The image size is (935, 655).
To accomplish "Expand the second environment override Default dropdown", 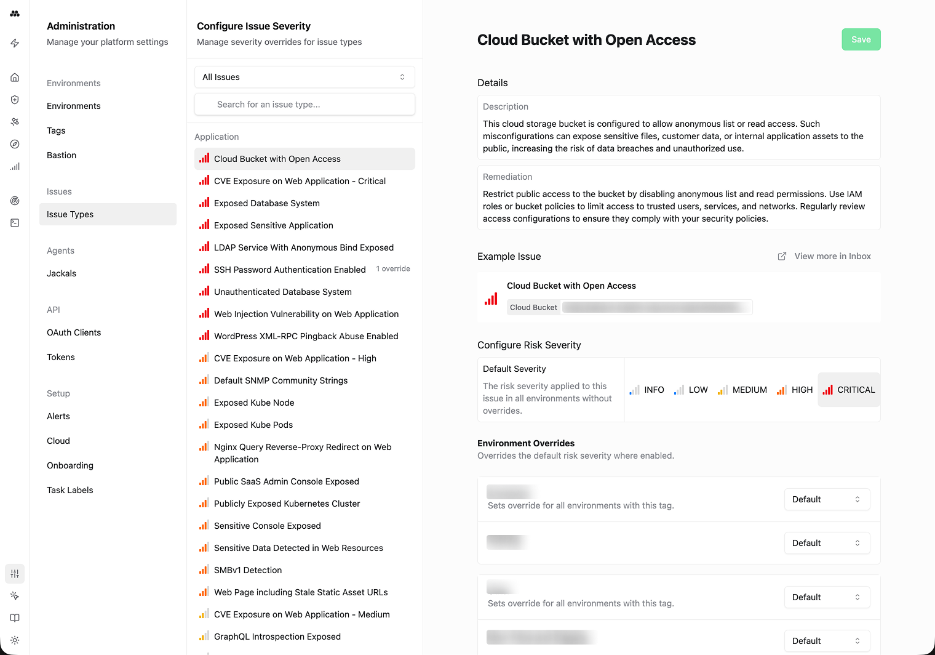I will pos(827,543).
